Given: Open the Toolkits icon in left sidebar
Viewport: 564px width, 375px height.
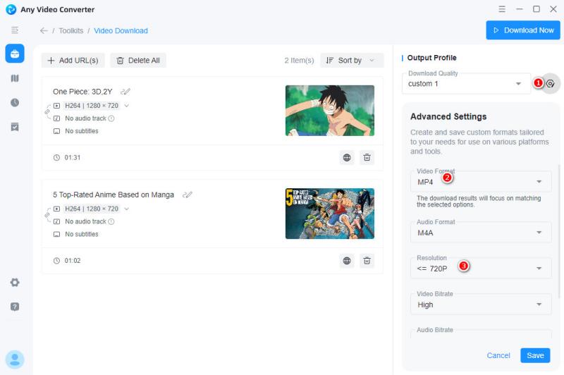Looking at the screenshot, I should 15,54.
